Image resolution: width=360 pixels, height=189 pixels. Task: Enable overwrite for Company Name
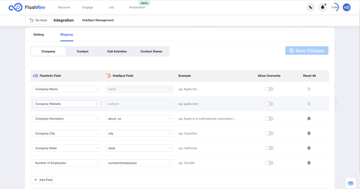pos(269,89)
